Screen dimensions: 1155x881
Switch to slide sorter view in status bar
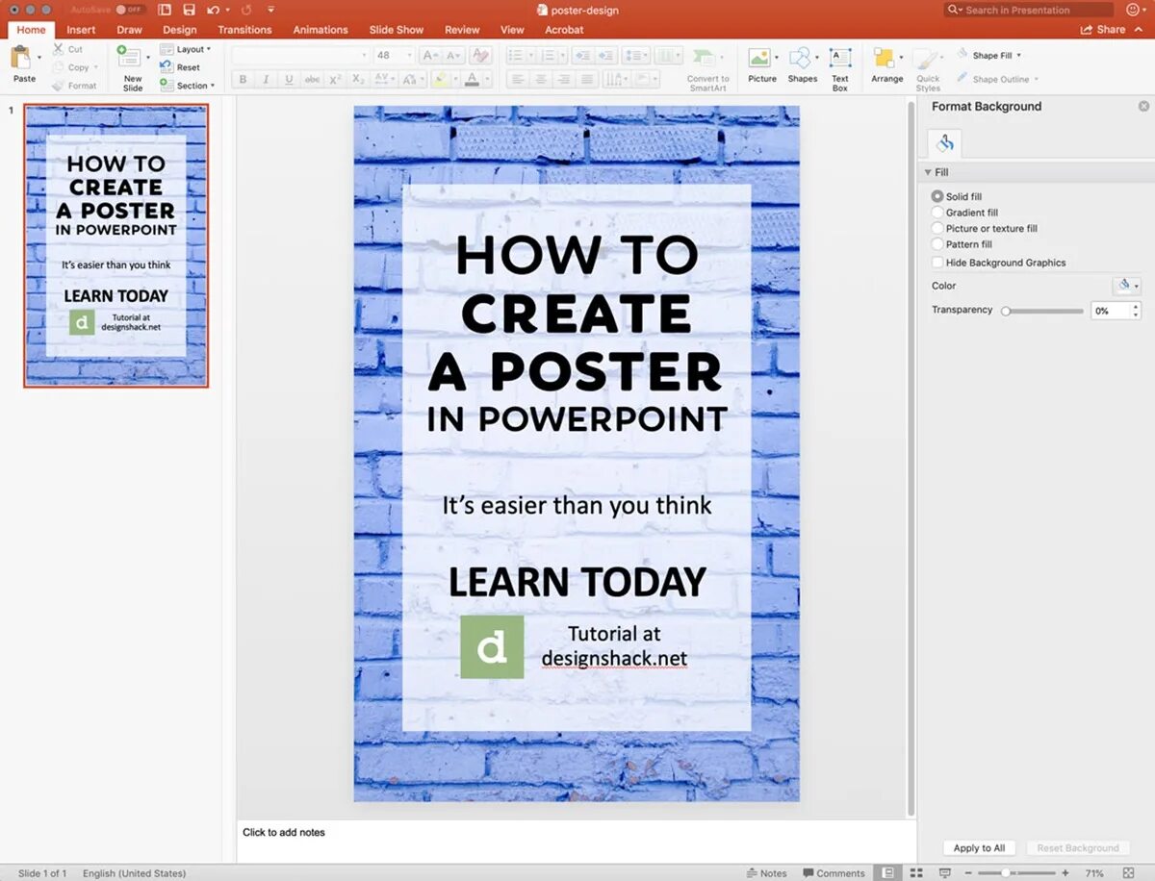point(916,872)
